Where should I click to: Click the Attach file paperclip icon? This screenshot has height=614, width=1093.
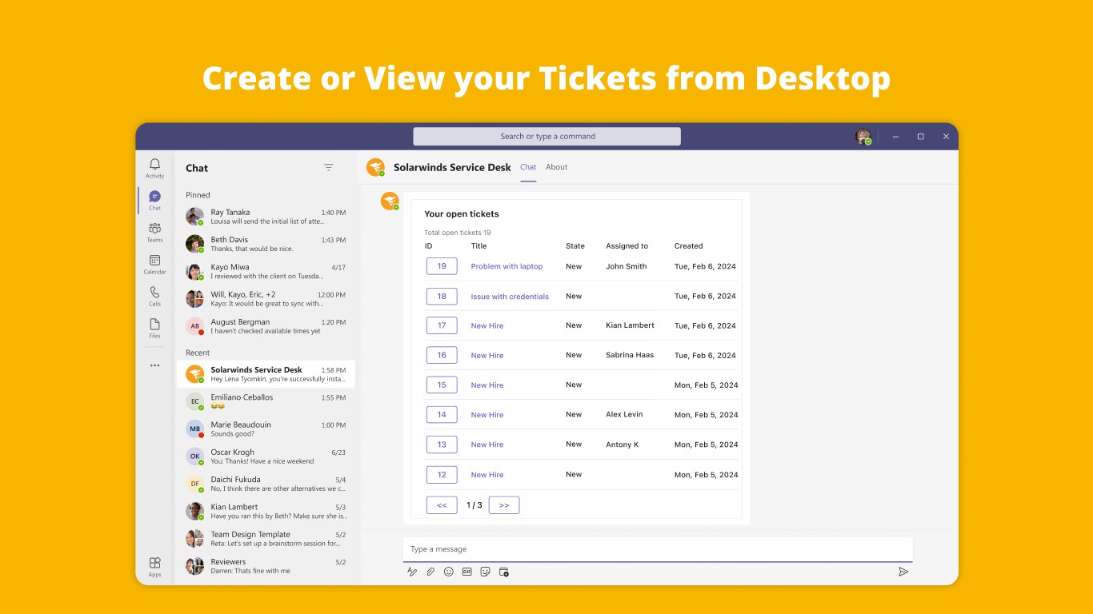[430, 572]
